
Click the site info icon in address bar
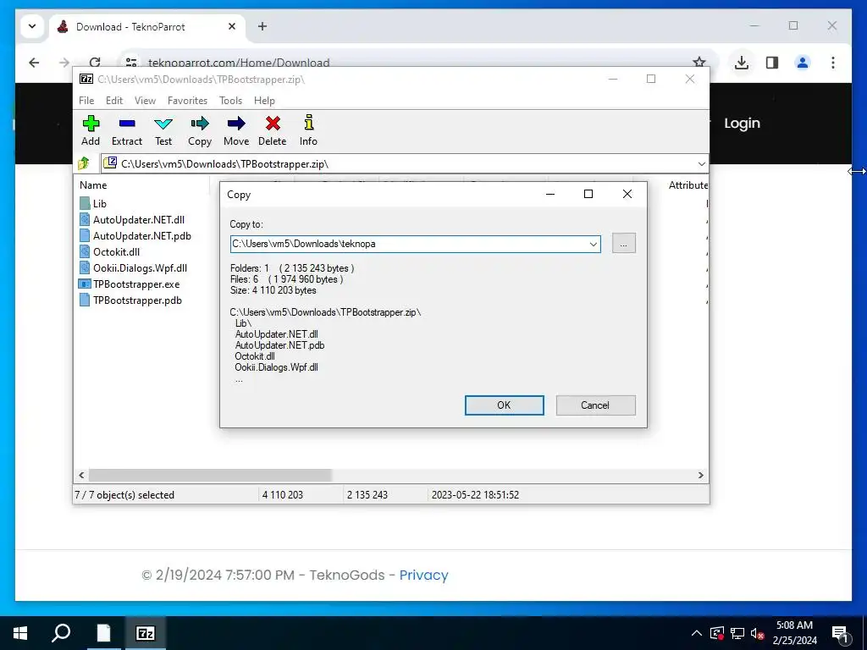131,63
